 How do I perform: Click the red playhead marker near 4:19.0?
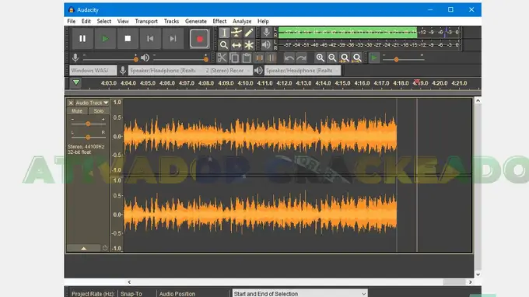[417, 81]
